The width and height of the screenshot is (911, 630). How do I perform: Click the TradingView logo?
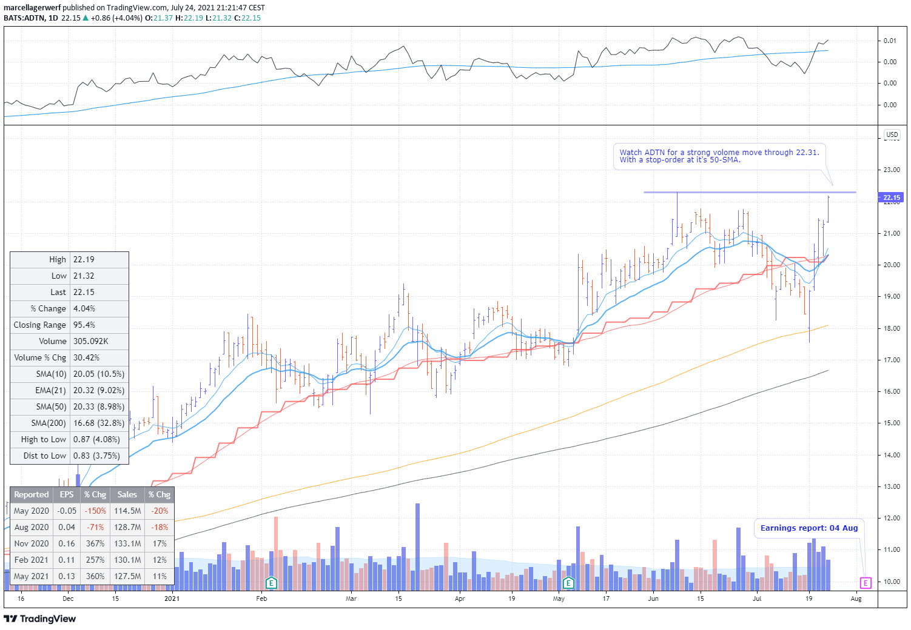click(x=40, y=618)
